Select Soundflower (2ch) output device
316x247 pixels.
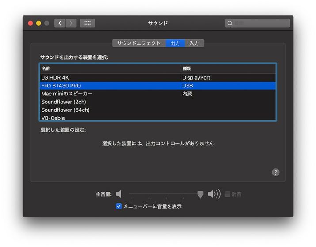click(158, 102)
